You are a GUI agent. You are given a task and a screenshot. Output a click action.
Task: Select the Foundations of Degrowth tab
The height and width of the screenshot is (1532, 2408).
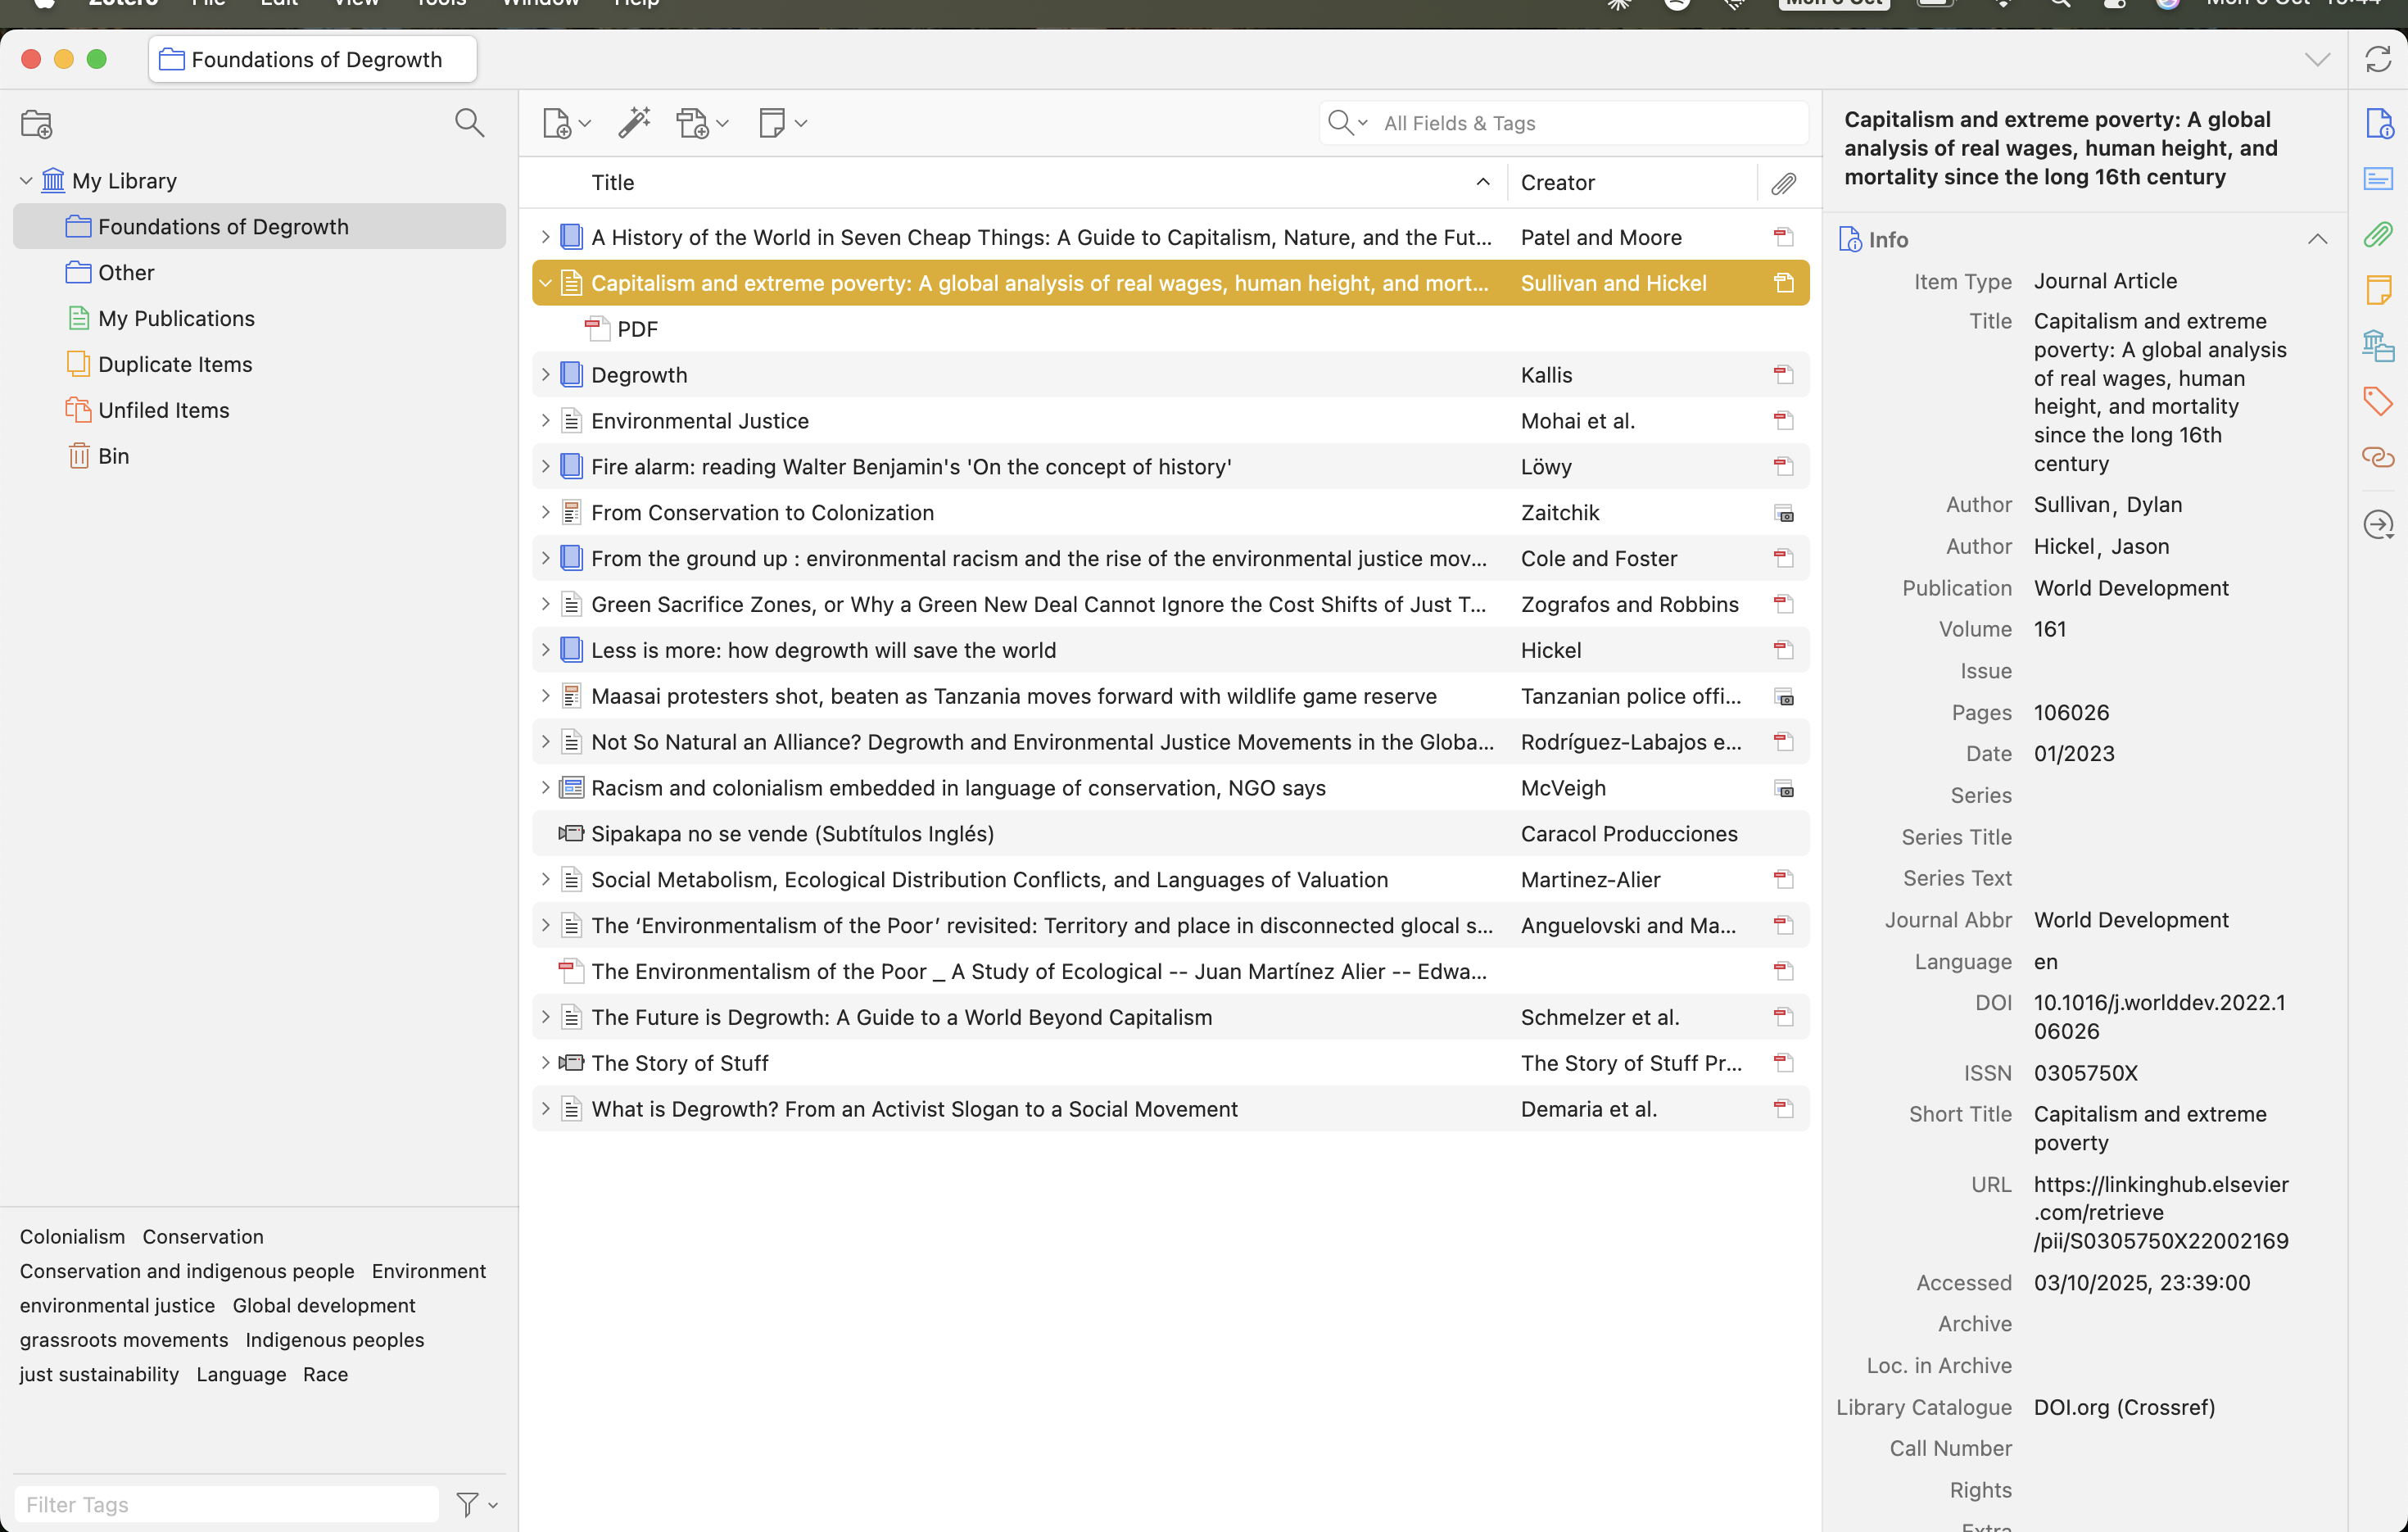(x=313, y=60)
